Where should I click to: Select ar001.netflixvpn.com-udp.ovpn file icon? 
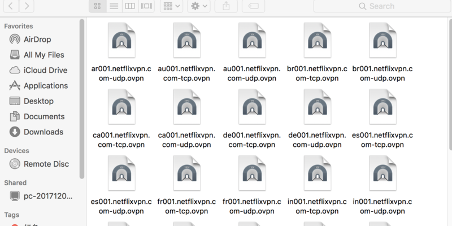point(121,40)
